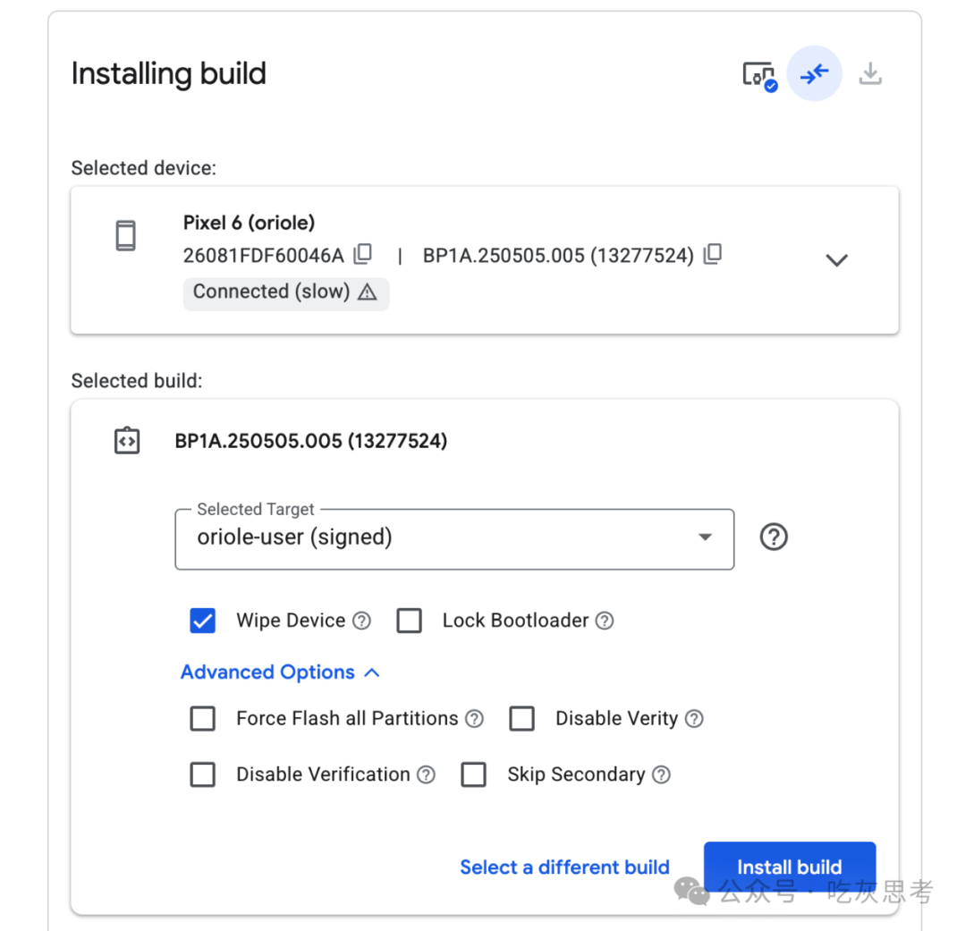Show help for Lock Bootloader
The height and width of the screenshot is (931, 966).
click(x=605, y=621)
